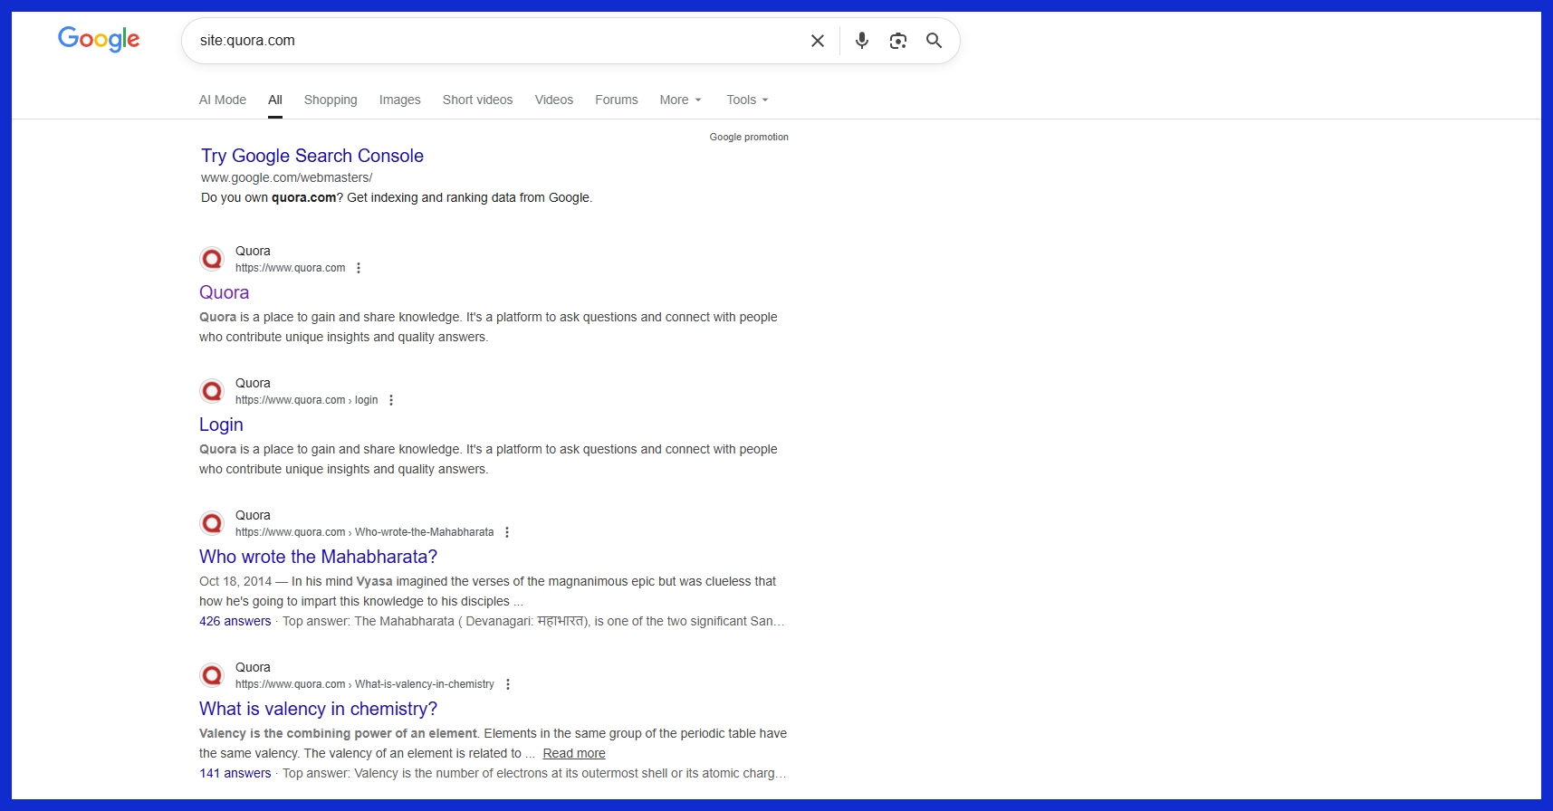The image size is (1553, 811).
Task: Click the Google promotion label
Action: pos(749,137)
